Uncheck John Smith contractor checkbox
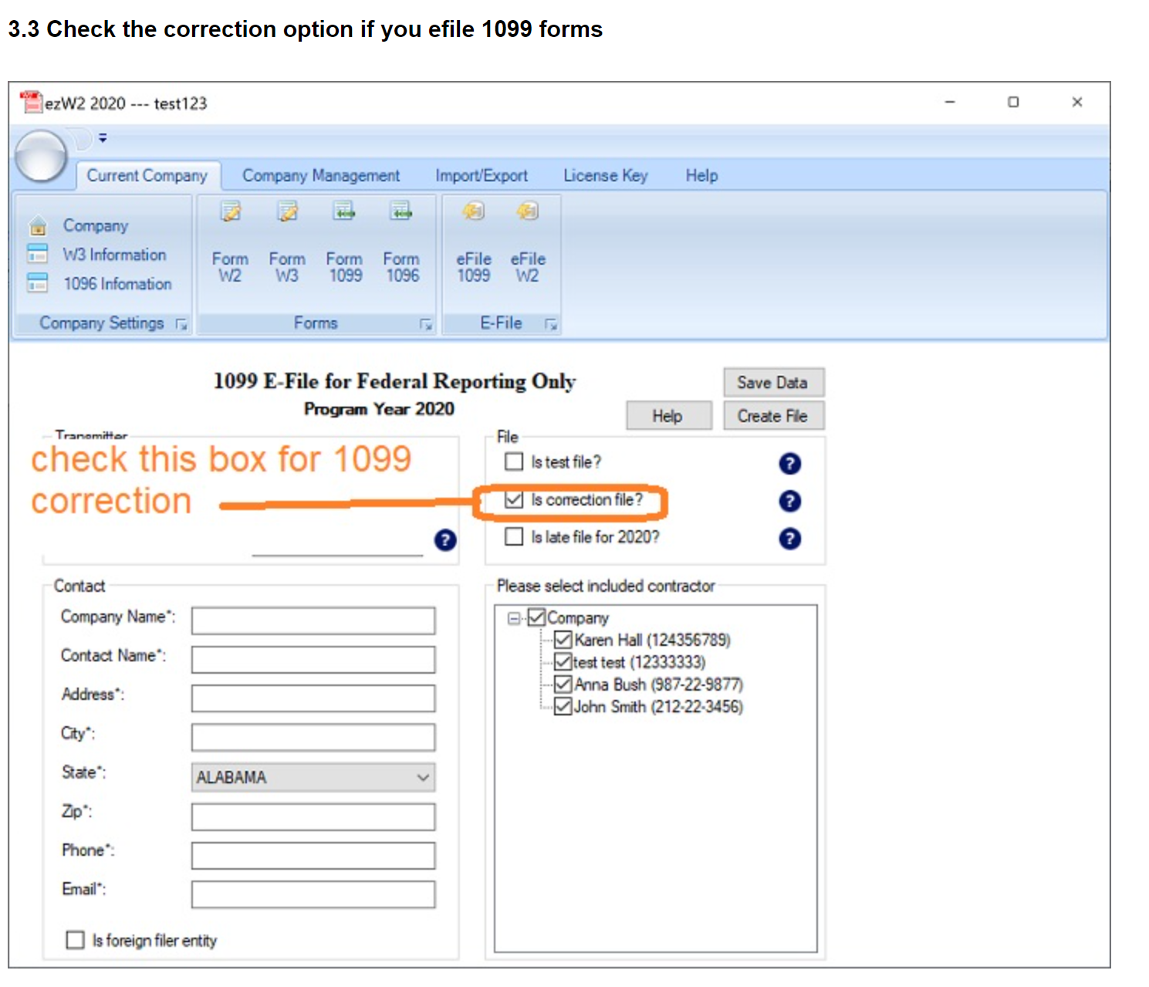 point(563,706)
